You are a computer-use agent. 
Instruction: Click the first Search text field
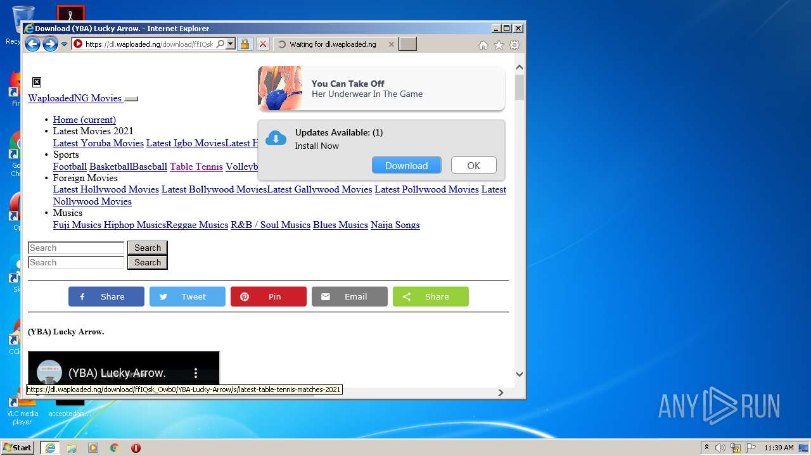(x=76, y=248)
